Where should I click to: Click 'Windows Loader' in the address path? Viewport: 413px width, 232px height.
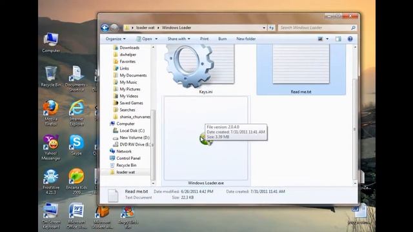click(x=176, y=28)
